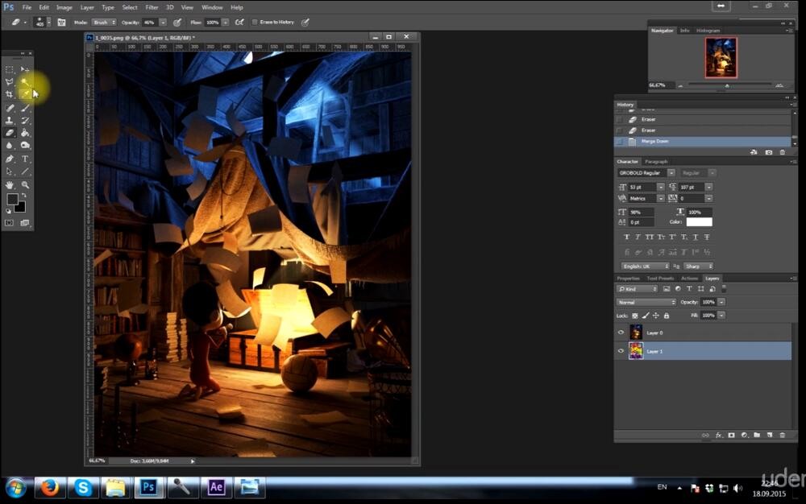806x504 pixels.
Task: Switch to the Histogram tab
Action: [x=708, y=31]
